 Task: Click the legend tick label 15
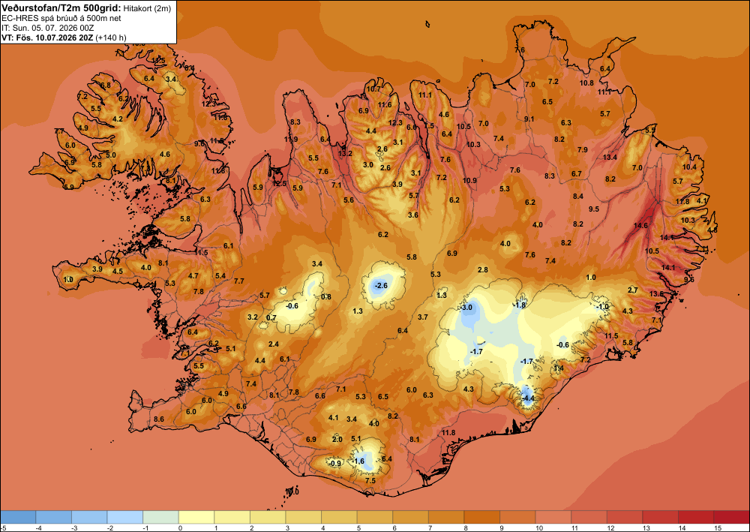(718, 527)
